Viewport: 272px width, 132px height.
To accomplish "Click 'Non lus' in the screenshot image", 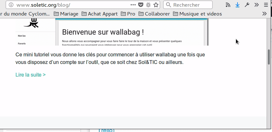I will (x=22, y=36).
